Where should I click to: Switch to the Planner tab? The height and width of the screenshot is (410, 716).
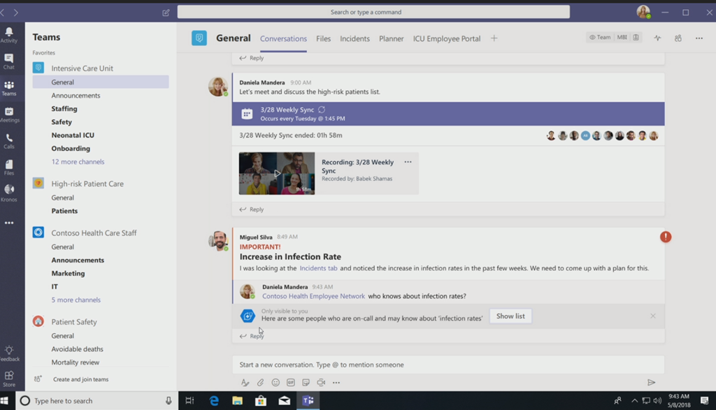[x=391, y=38]
